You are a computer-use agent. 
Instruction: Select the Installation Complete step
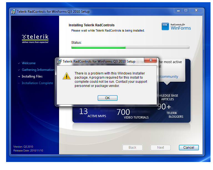(37, 83)
